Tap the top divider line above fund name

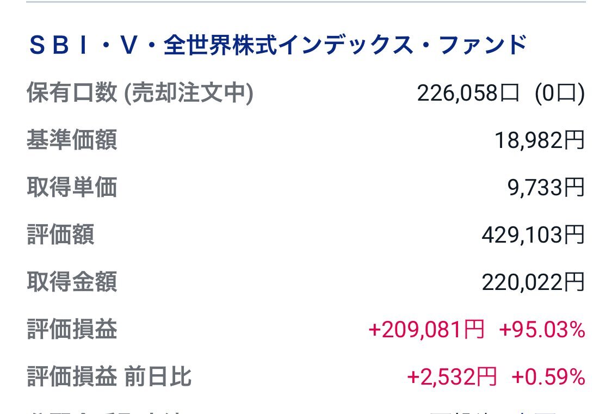pyautogui.click(x=306, y=2)
